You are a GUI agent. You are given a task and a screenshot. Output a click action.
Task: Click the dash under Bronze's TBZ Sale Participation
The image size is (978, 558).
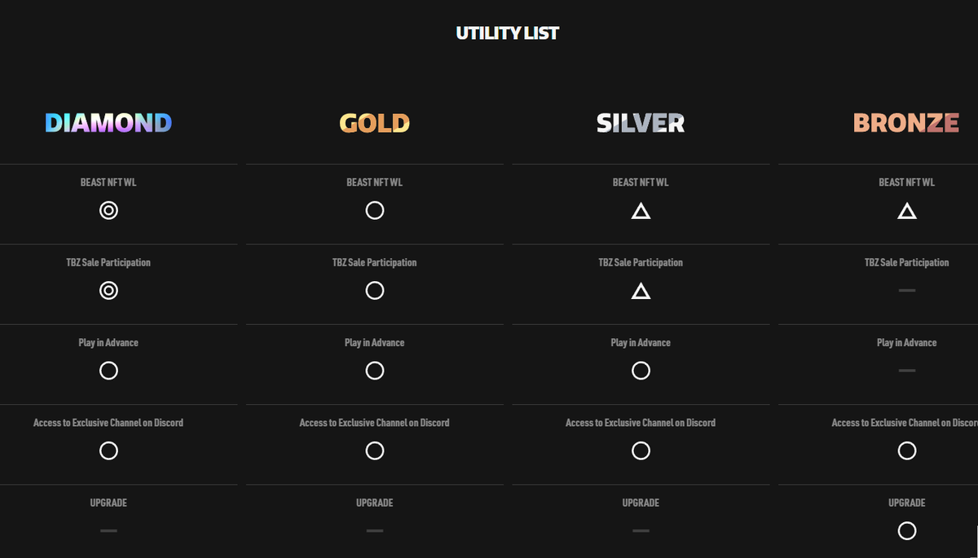pos(907,291)
